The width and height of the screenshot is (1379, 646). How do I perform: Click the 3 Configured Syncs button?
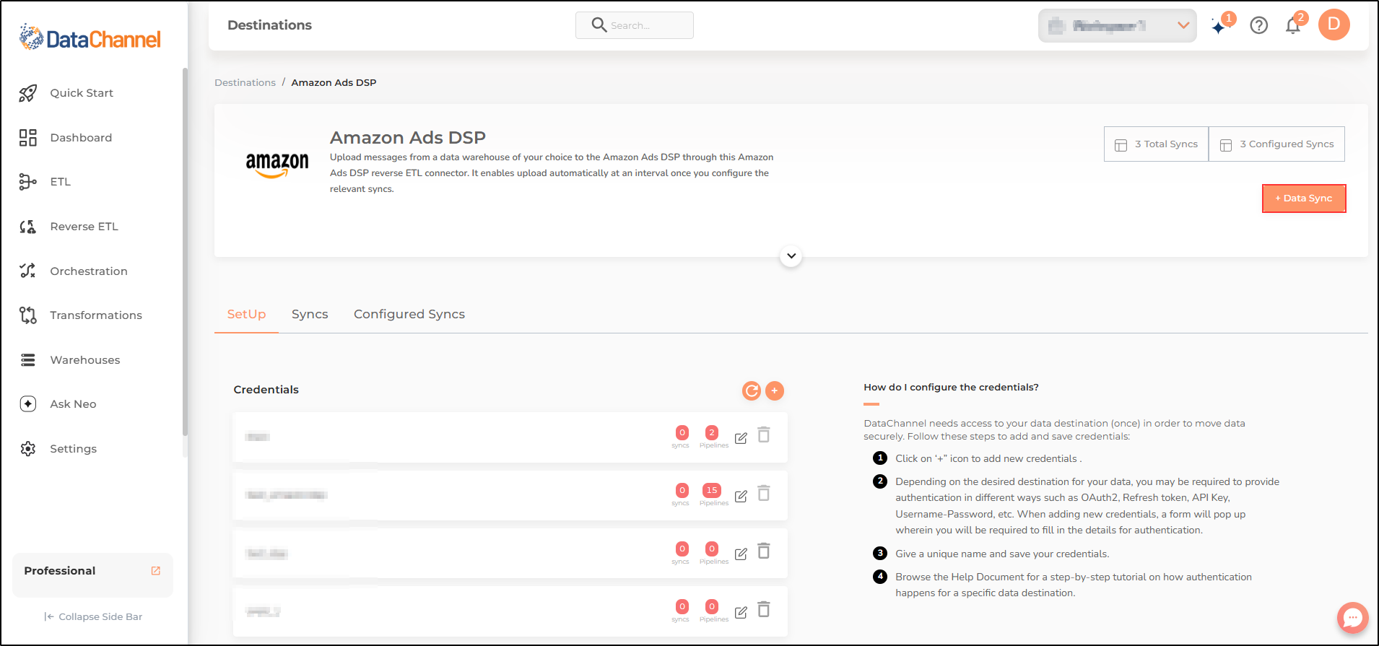(x=1277, y=144)
